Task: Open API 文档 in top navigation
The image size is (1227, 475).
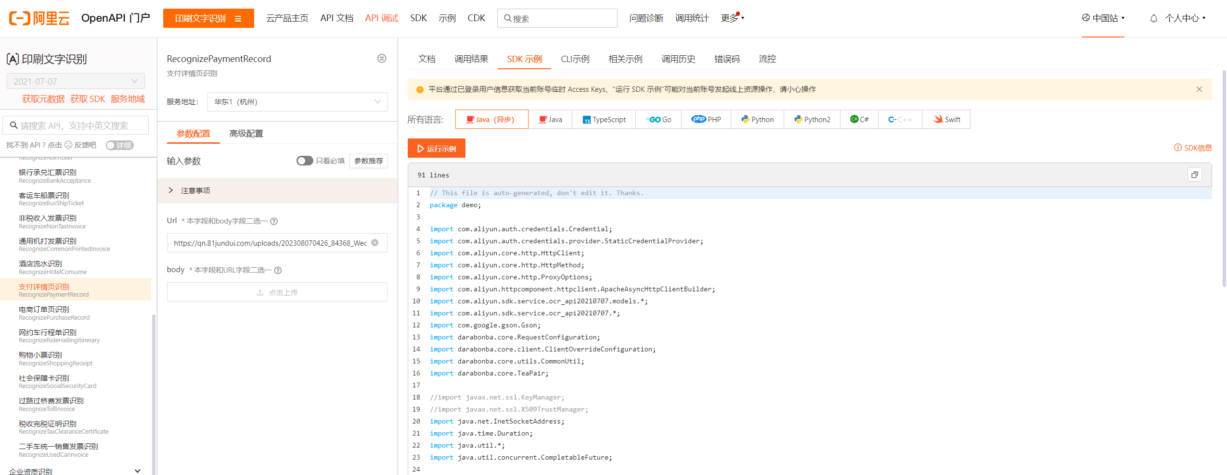Action: [x=337, y=18]
